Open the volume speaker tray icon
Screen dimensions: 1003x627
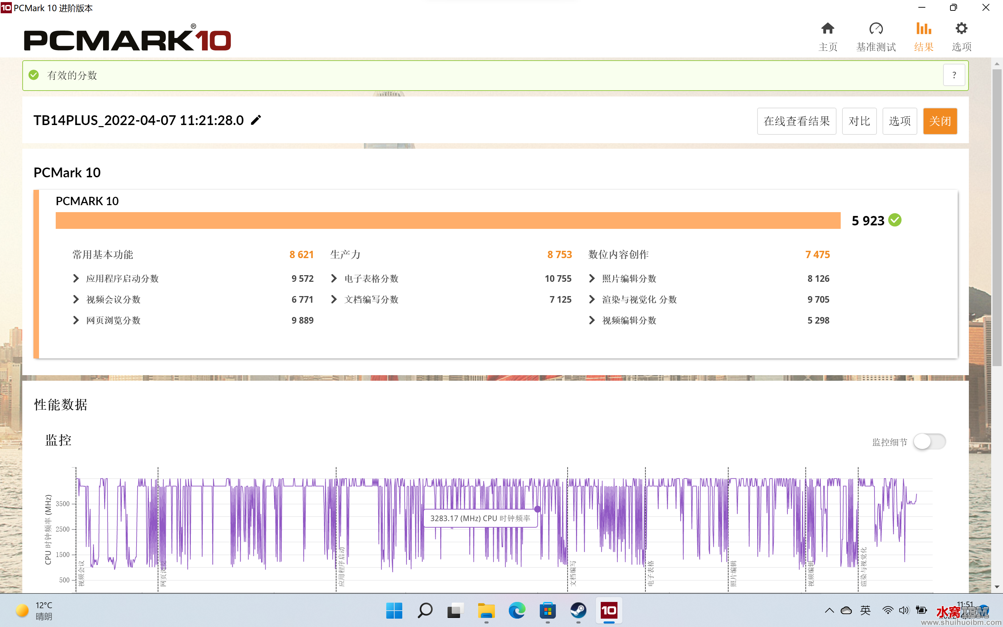tap(904, 610)
